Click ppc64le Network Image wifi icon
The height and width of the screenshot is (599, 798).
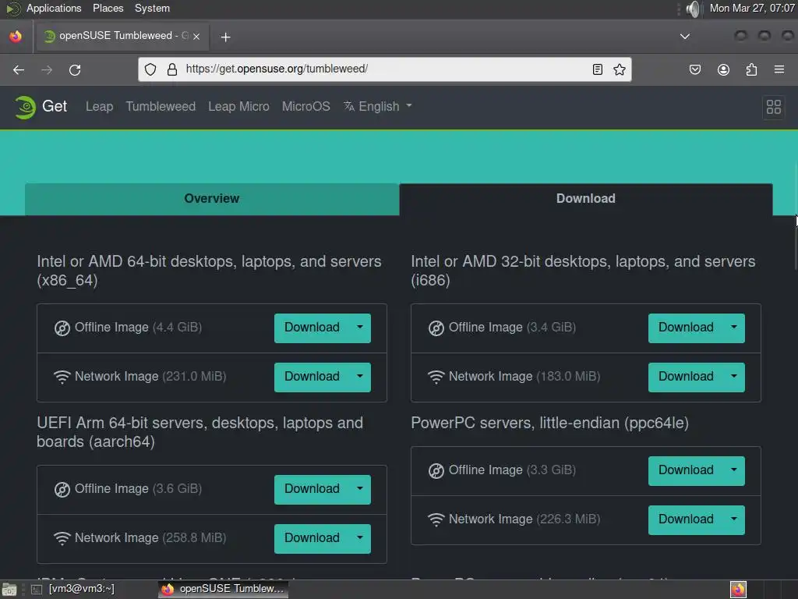(x=436, y=519)
